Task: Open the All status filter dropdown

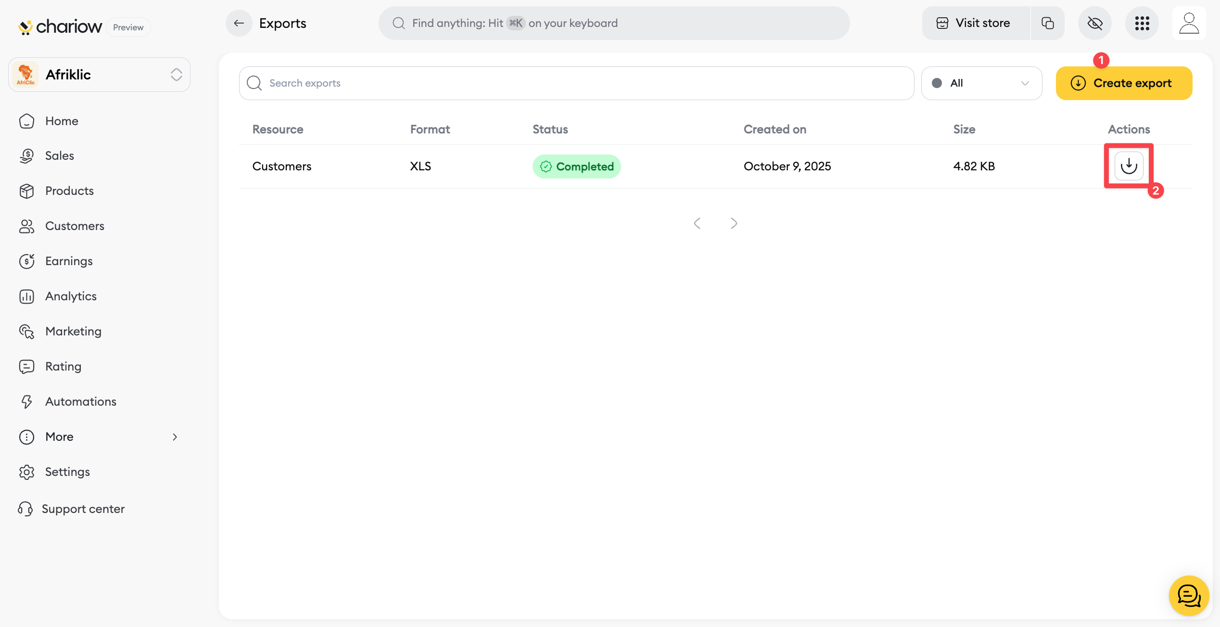Action: pyautogui.click(x=981, y=83)
